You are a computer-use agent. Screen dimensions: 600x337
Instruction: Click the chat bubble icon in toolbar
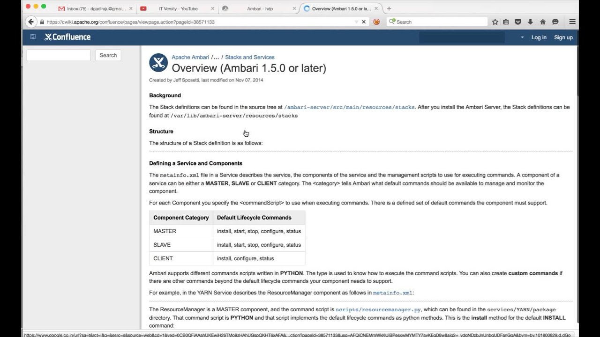coord(555,22)
